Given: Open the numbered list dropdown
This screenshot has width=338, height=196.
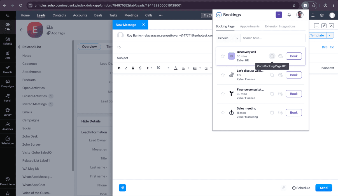Looking at the screenshot, I should tap(197, 68).
